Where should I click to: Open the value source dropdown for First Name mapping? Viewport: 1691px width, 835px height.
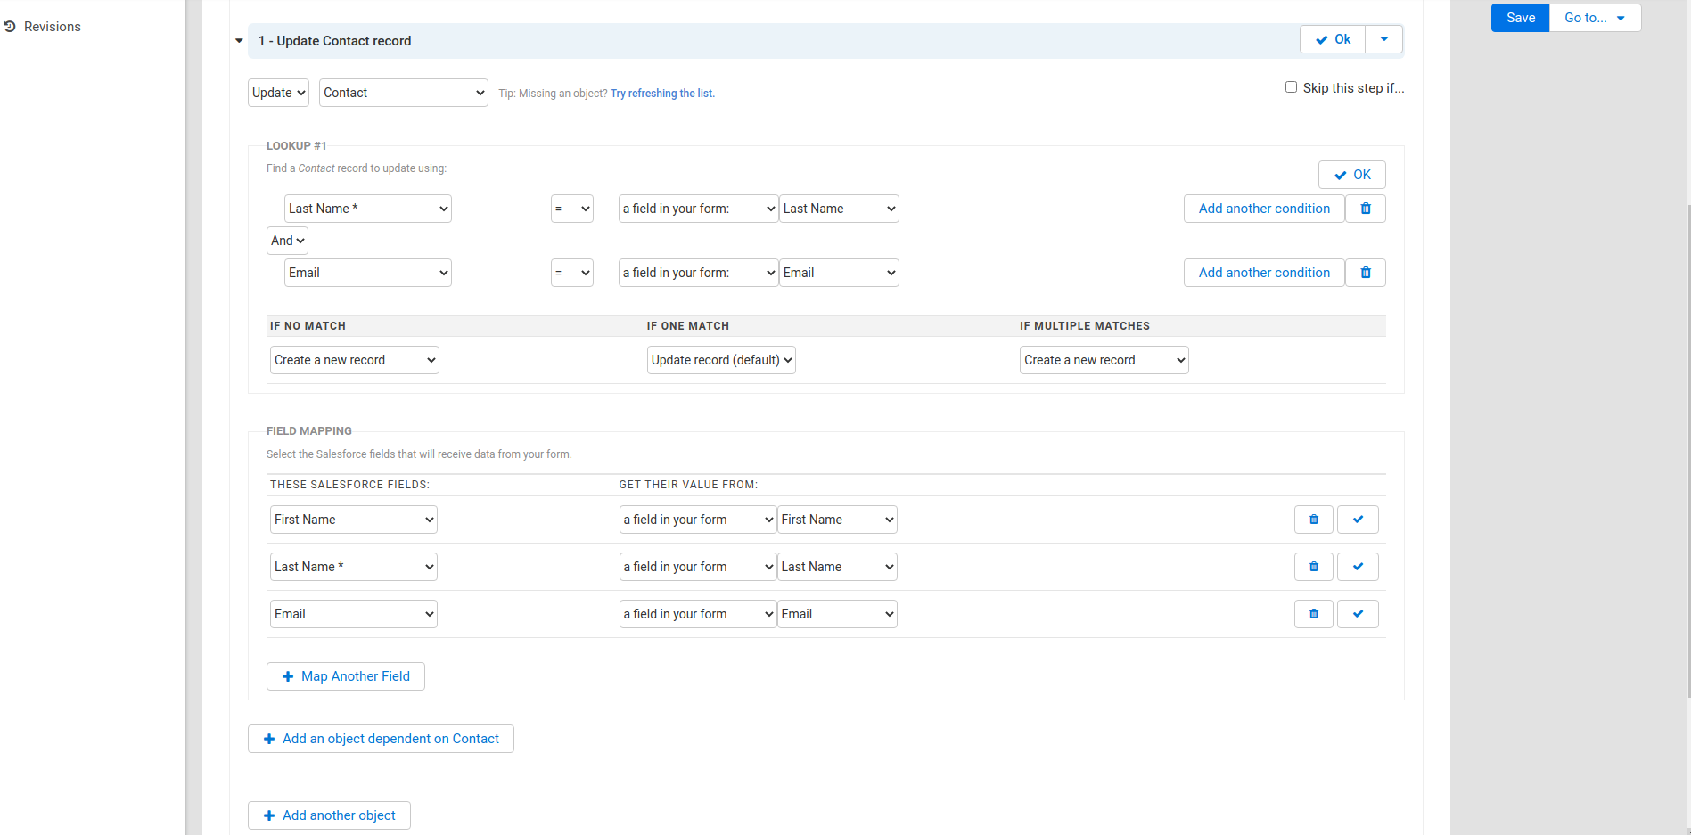point(698,520)
